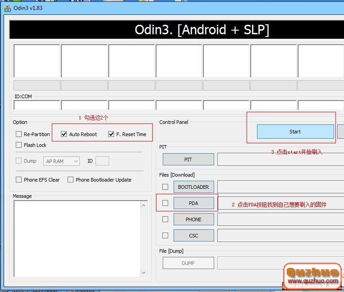
Task: Click the BOOTLOADER file button
Action: 193,187
